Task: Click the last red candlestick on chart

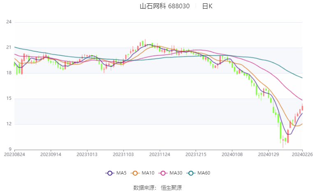Action: click(x=302, y=108)
